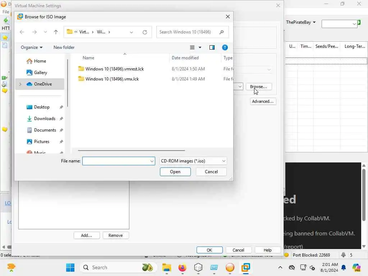Create a New folder
368x276 pixels.
tap(64, 47)
